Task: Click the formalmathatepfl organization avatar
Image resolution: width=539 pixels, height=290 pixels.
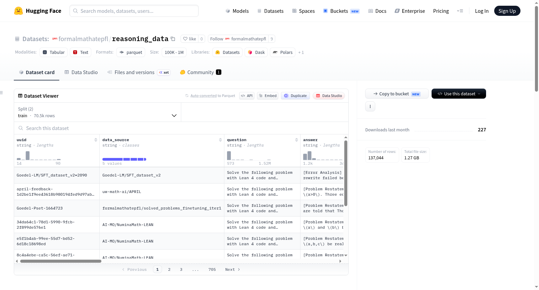Action: click(x=55, y=39)
